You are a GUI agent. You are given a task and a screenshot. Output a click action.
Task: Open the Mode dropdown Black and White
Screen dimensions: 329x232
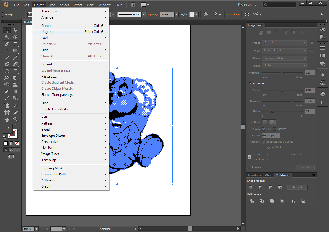[284, 58]
